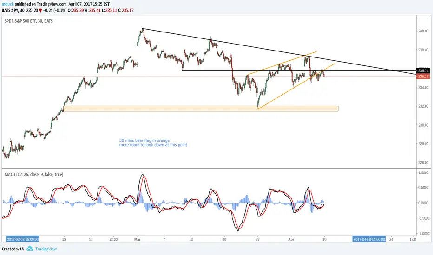Click the 30 mins bear flag annotation text

click(x=144, y=140)
